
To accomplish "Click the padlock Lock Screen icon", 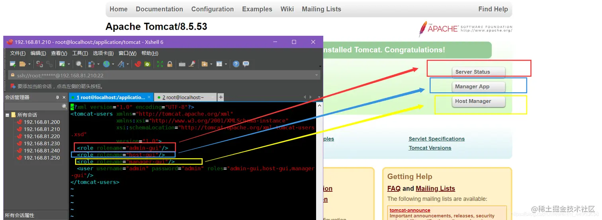I will pos(170,64).
